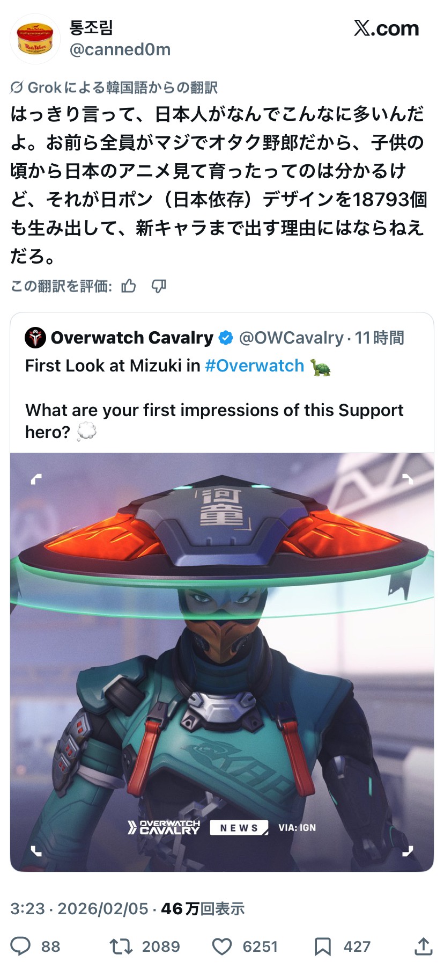The width and height of the screenshot is (444, 969).
Task: Tap the blue verified badge
Action: point(226,338)
